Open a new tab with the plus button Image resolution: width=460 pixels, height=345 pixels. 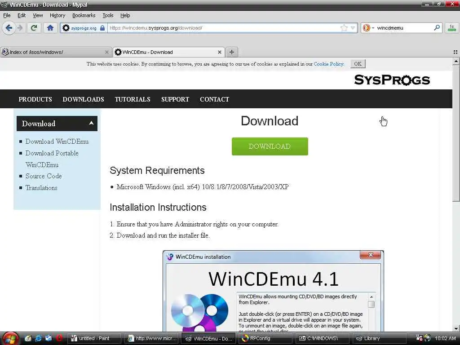click(232, 52)
